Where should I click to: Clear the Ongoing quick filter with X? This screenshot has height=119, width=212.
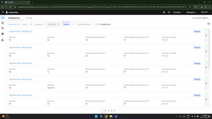click(x=72, y=24)
